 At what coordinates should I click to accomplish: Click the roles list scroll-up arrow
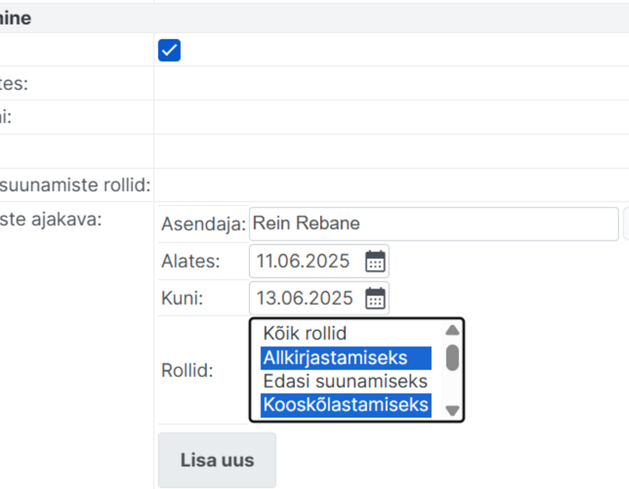point(452,330)
